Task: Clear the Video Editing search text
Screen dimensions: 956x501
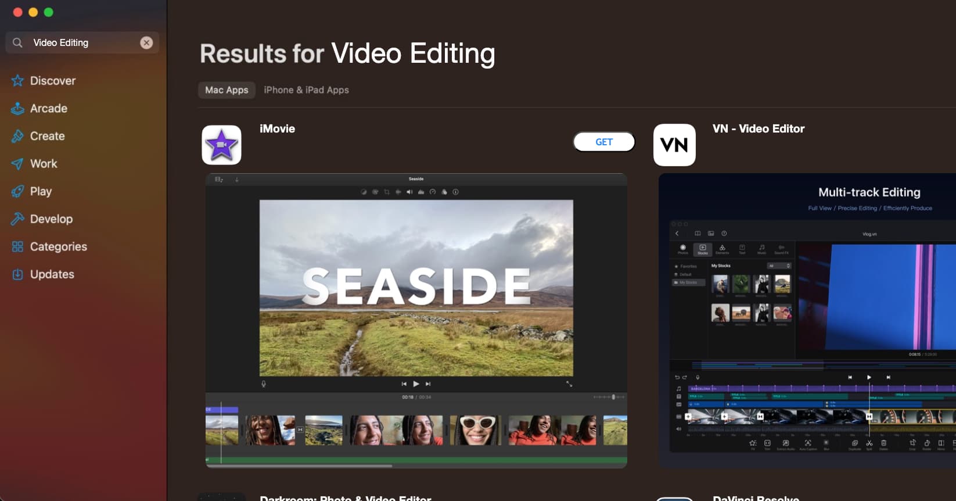Action: (x=146, y=42)
